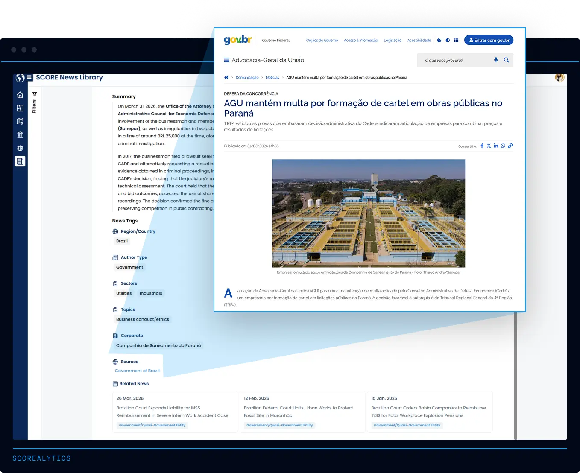Select the map with heart sidebar icon
This screenshot has height=473, width=580.
tap(20, 122)
